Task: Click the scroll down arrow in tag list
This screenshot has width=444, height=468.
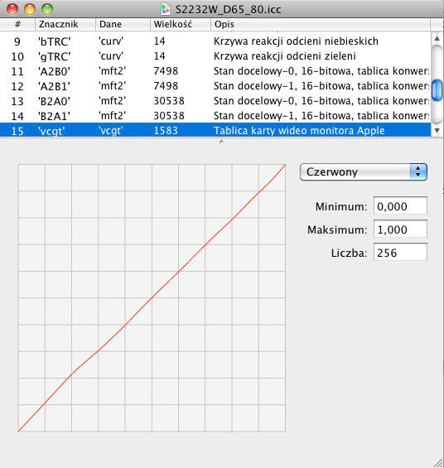Action: [x=437, y=131]
